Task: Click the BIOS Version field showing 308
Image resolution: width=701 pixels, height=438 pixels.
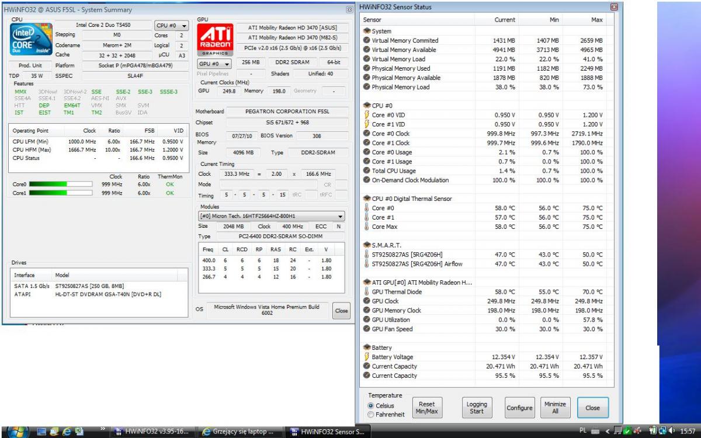Action: click(x=315, y=135)
